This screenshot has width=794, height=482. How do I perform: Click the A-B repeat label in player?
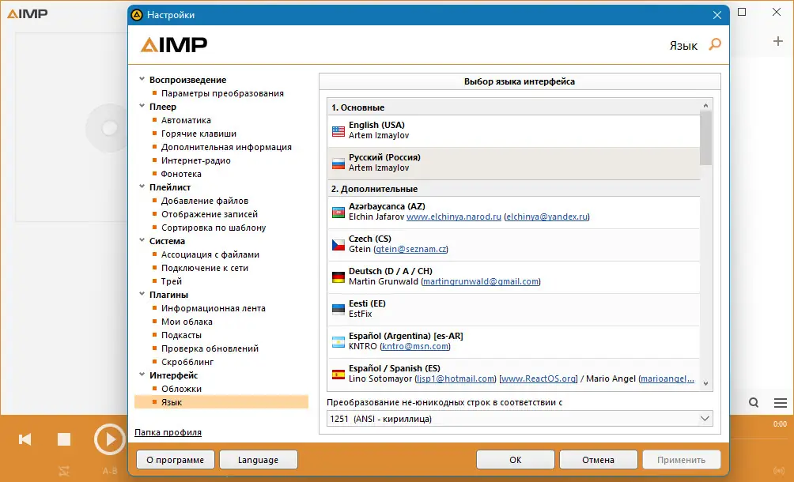click(x=109, y=471)
